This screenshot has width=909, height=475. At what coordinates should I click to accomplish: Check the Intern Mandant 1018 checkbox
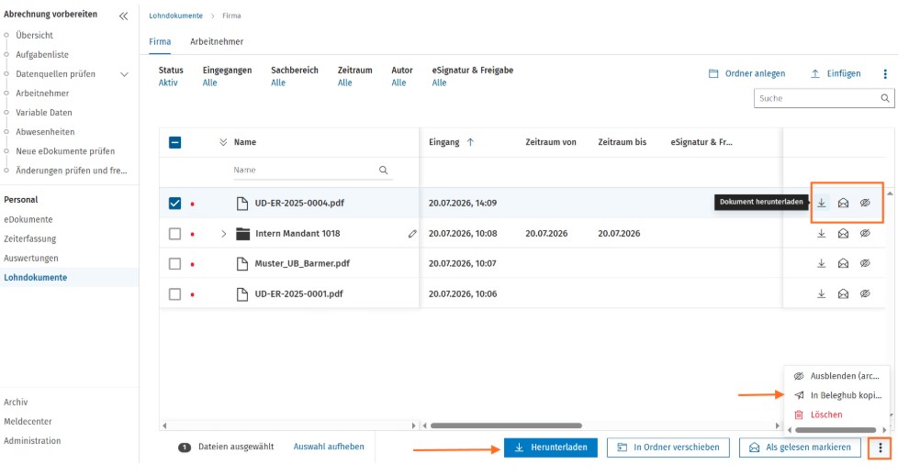[x=175, y=234]
